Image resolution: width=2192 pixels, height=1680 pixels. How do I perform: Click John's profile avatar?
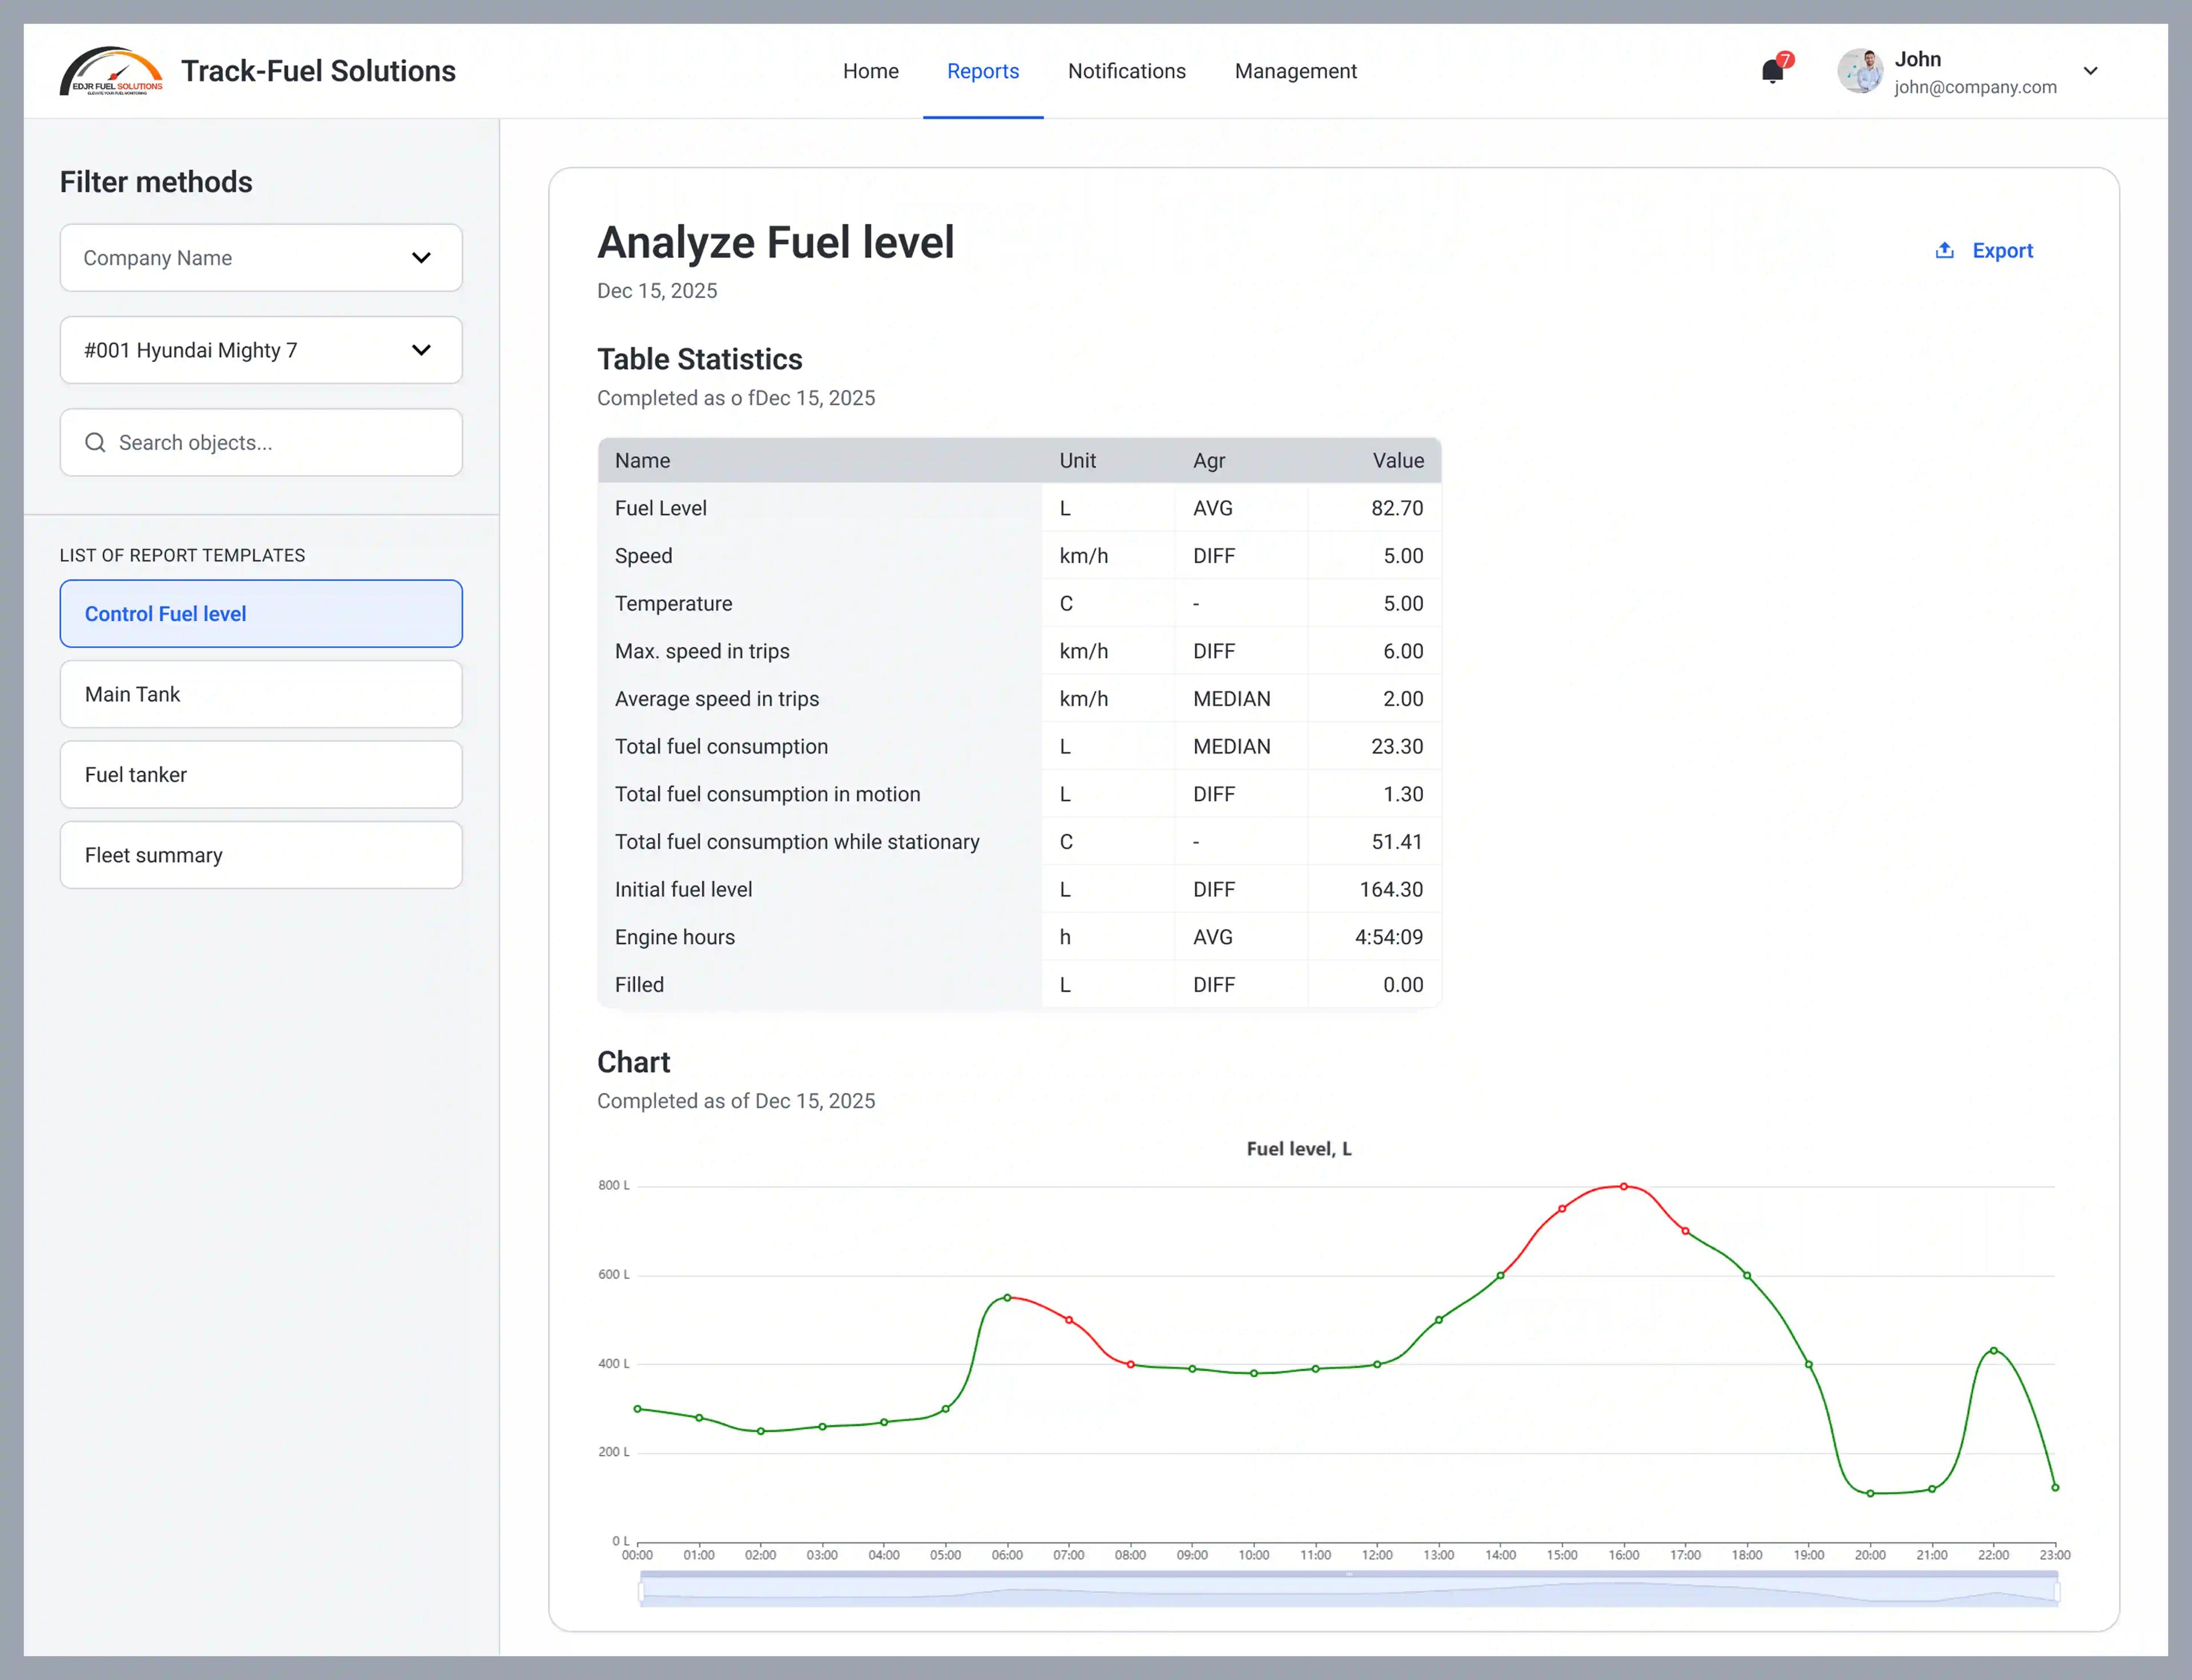coord(1860,71)
